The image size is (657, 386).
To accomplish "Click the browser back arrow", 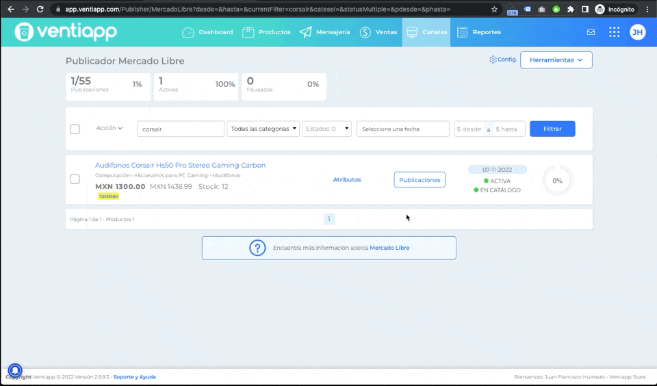I will [x=11, y=9].
